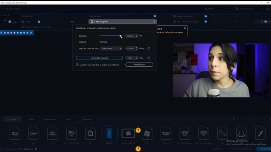The height and width of the screenshot is (152, 271).
Task: Open the '4 MB (Original)' output size dropdown
Action: click(x=123, y=22)
